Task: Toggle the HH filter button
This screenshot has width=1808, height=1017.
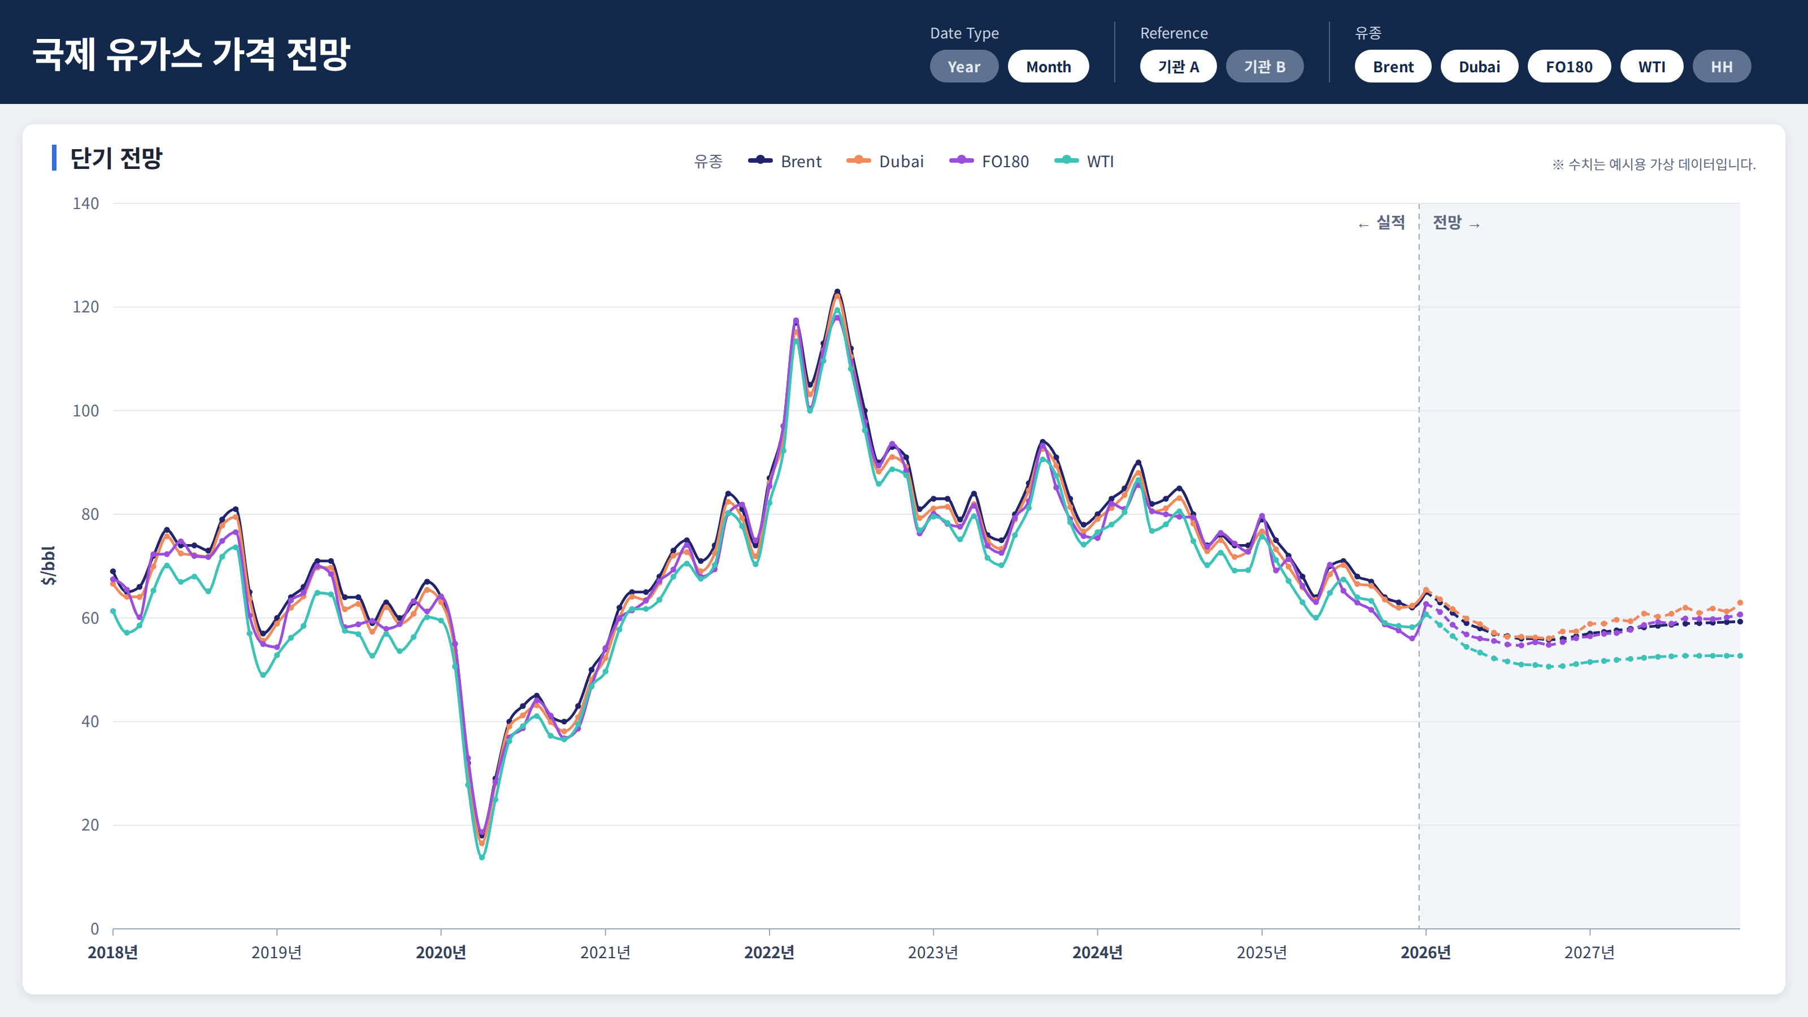Action: coord(1721,67)
